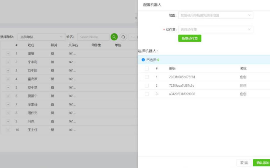270x168 pixels.
Task: Expand row 7 凌主任 plus toggle
Action: pyautogui.click(x=8, y=104)
